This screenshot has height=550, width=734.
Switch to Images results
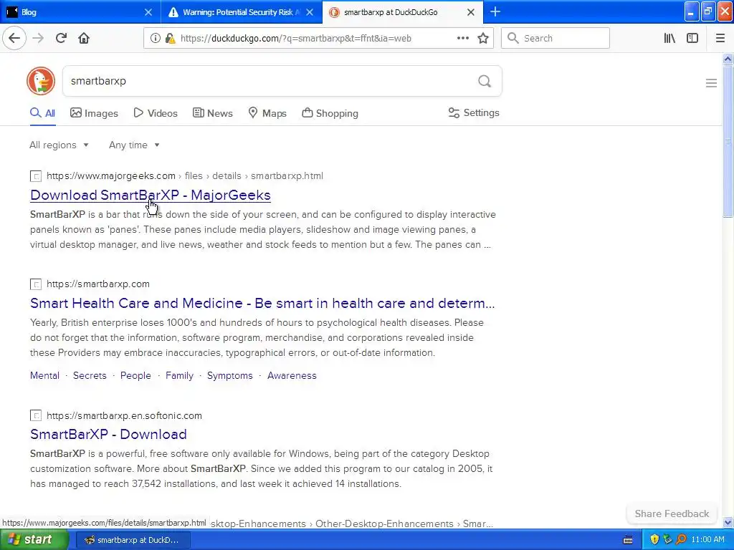click(x=94, y=113)
